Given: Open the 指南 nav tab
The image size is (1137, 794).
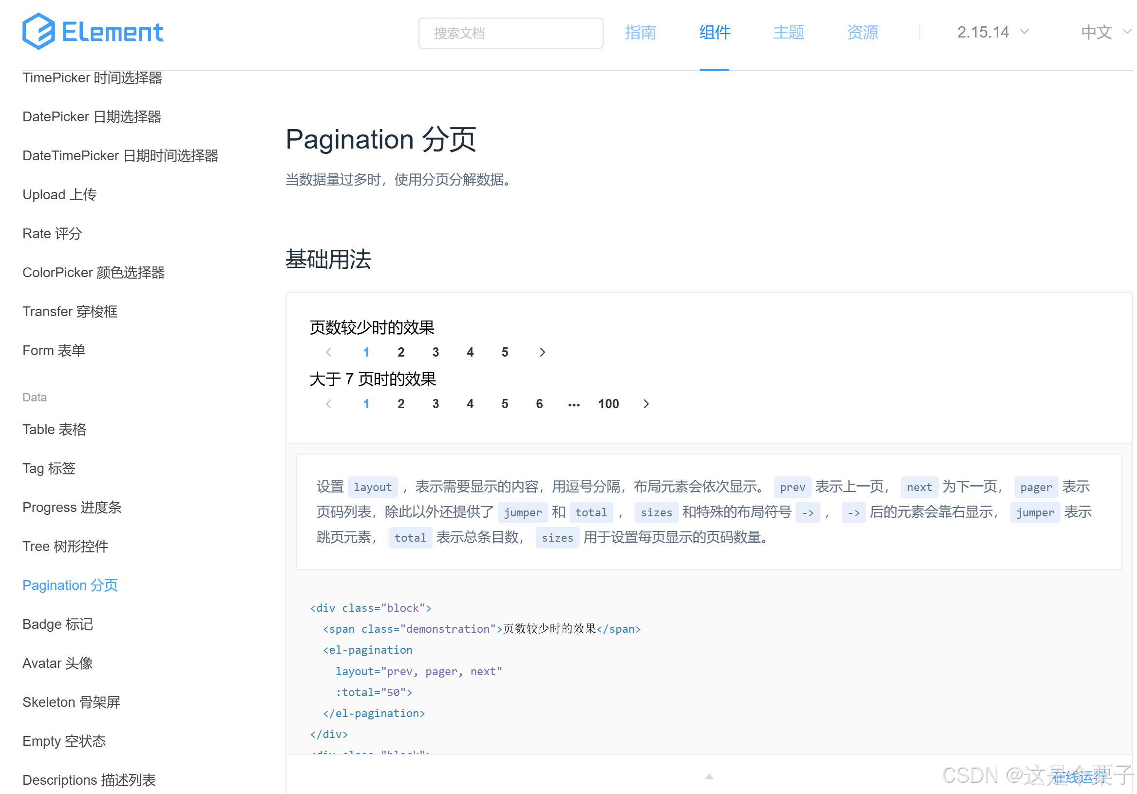Looking at the screenshot, I should click(x=640, y=32).
